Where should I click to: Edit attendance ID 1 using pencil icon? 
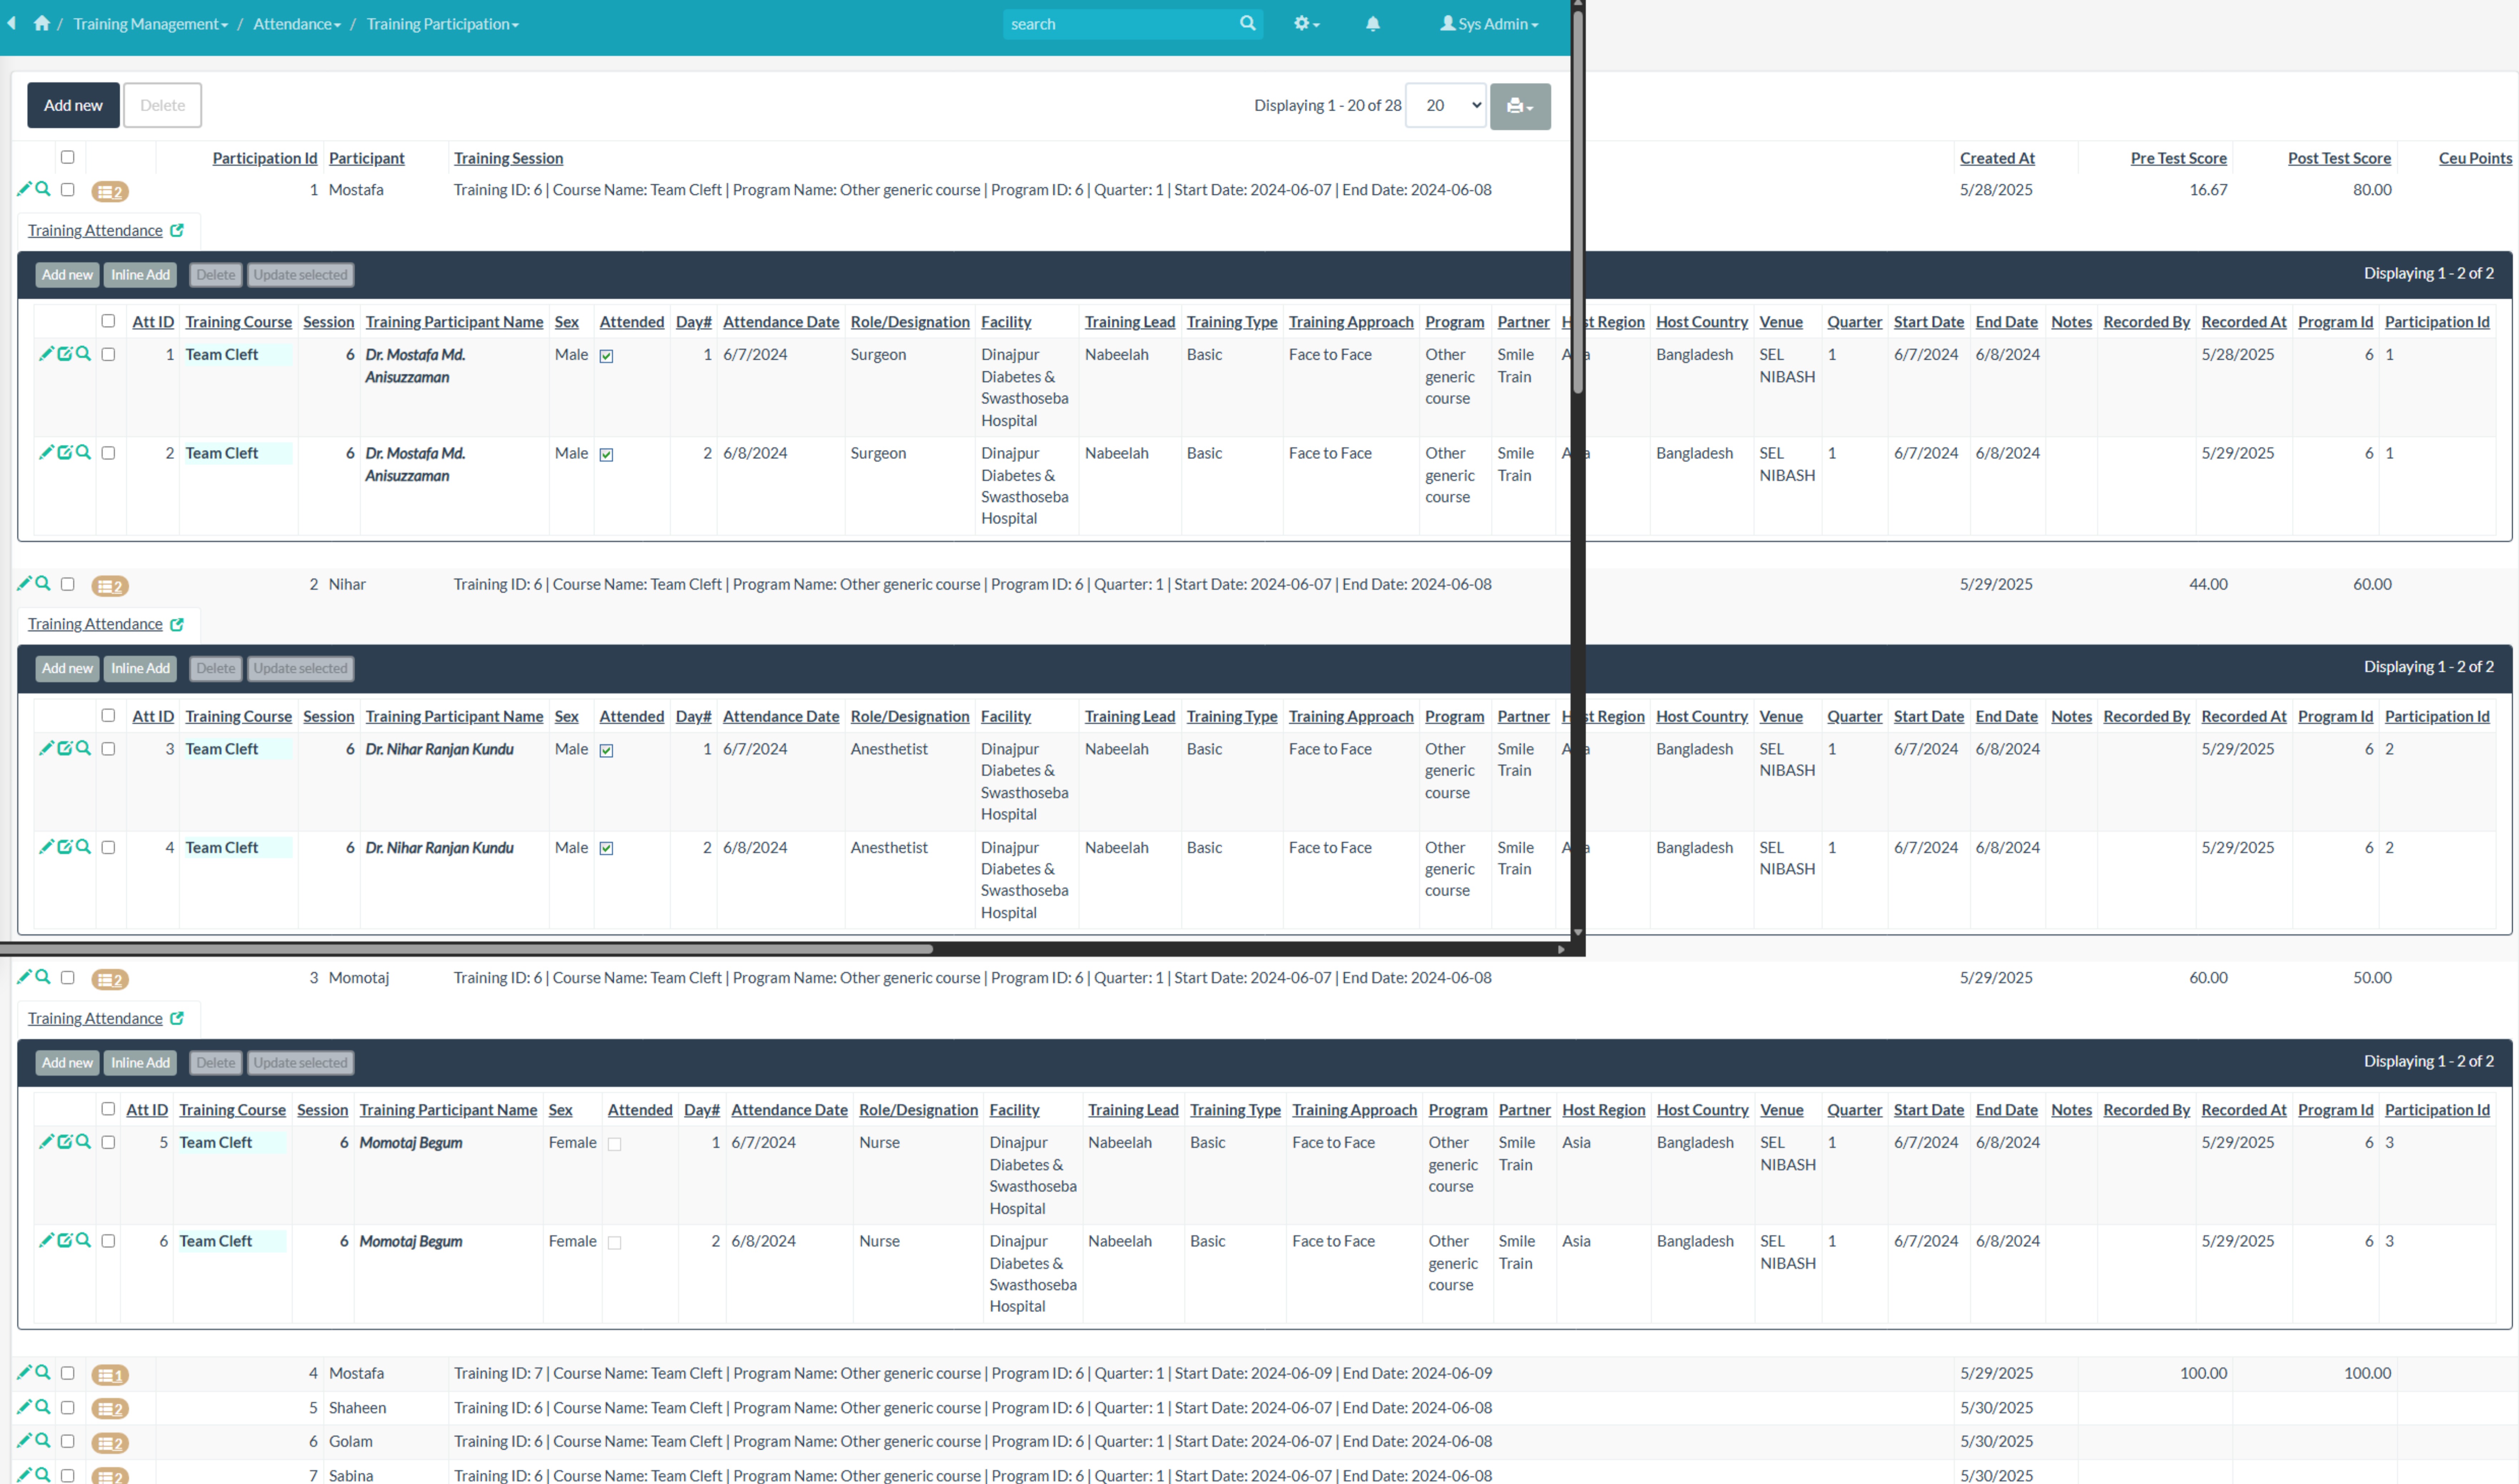(46, 353)
